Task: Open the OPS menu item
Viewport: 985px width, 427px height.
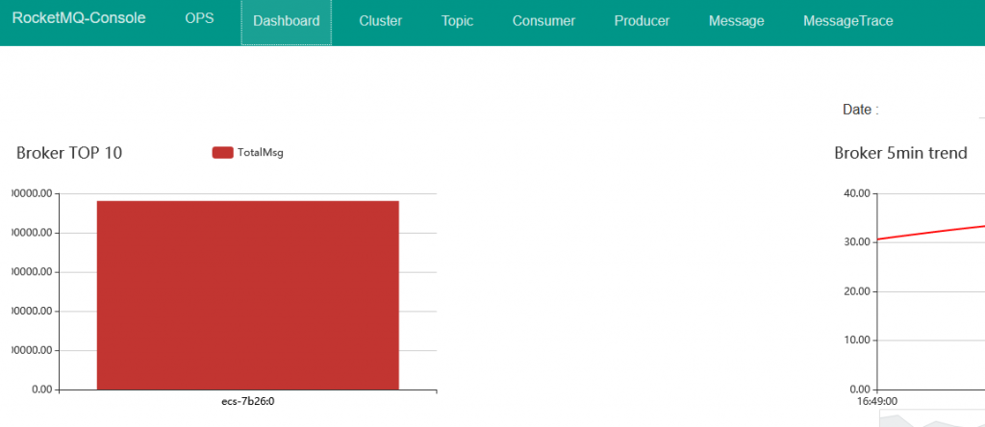Action: tap(199, 19)
